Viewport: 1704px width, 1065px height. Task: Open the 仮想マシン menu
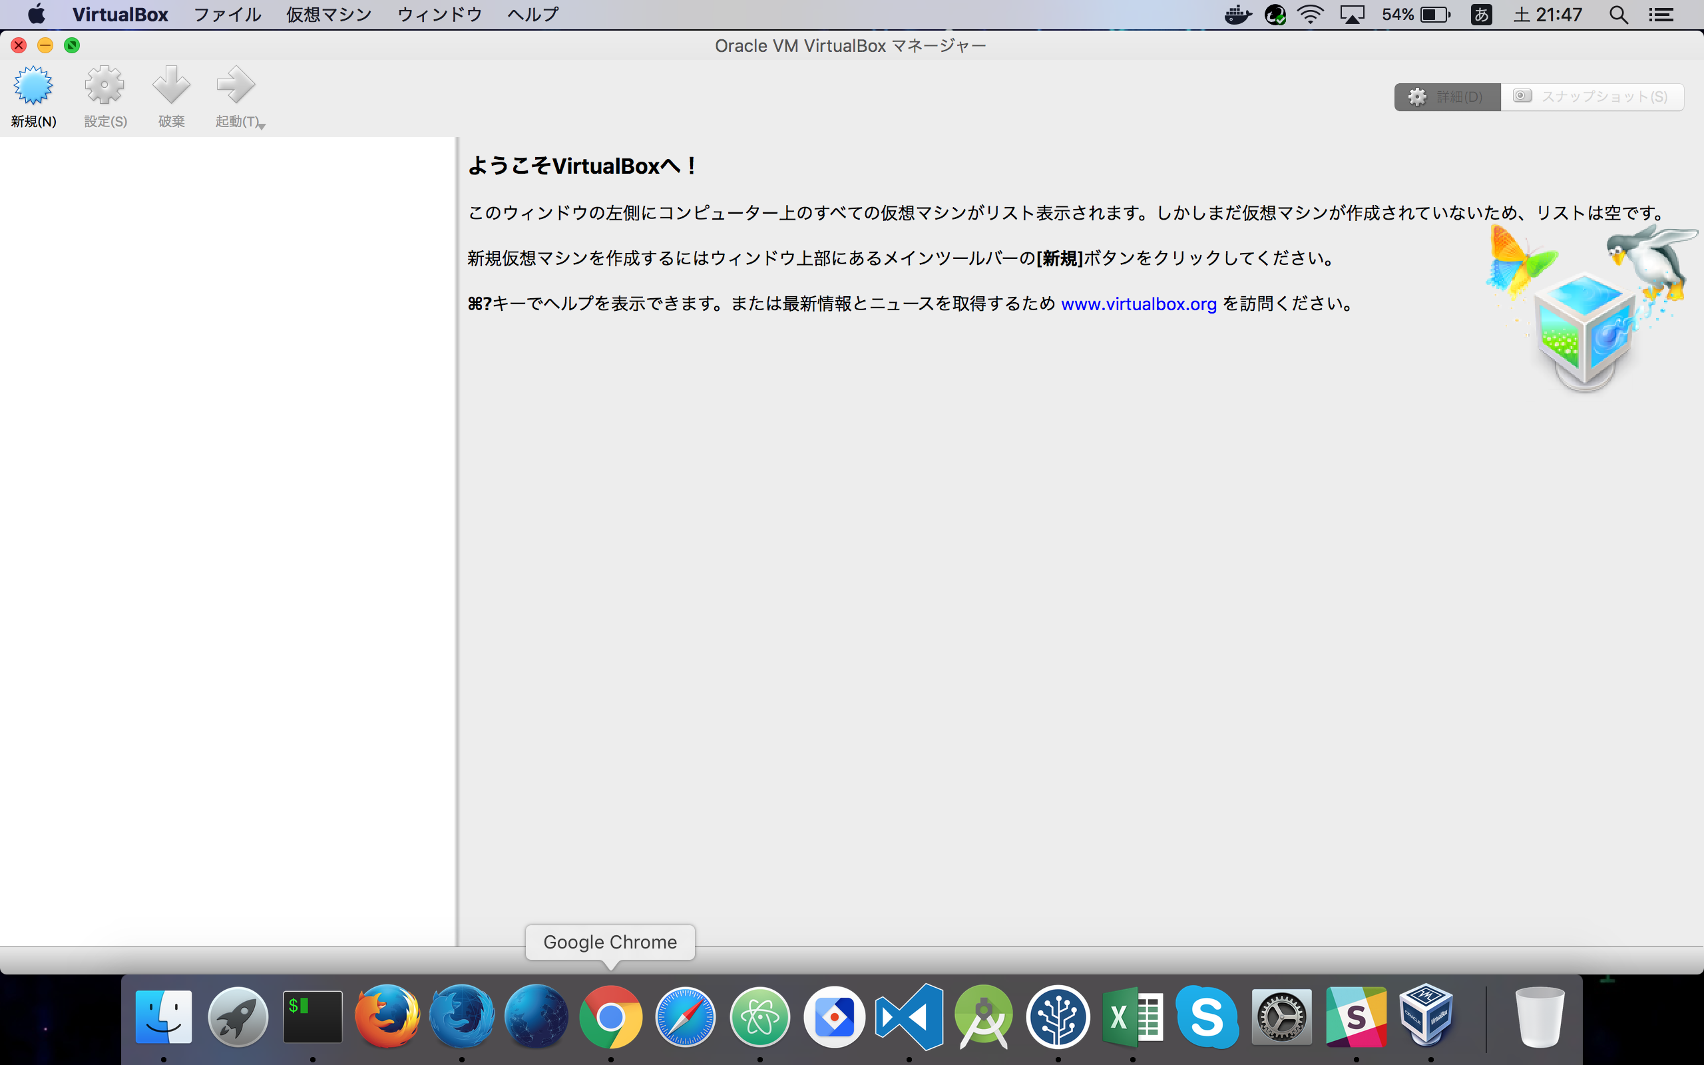pos(328,15)
